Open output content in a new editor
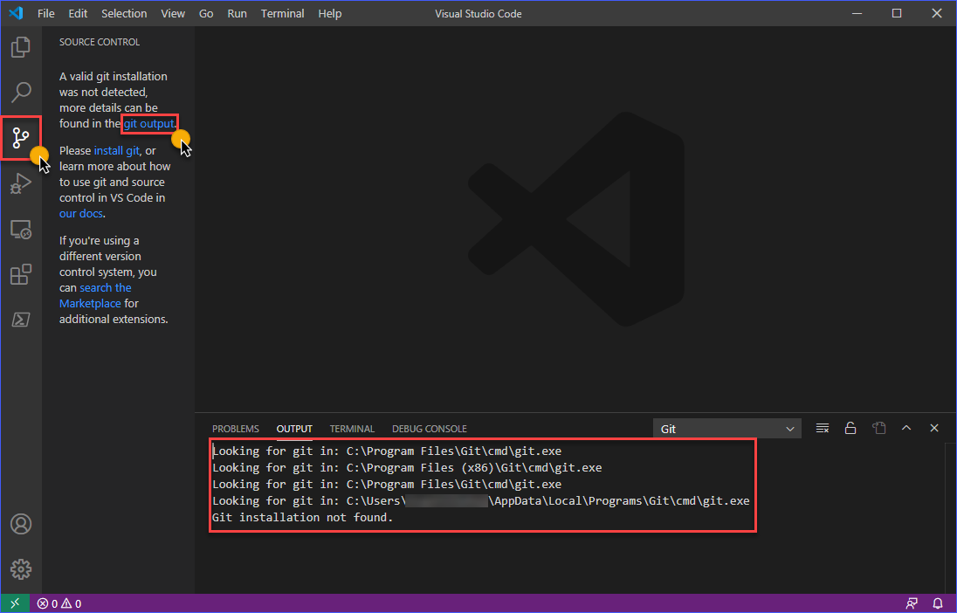957x613 pixels. 878,428
